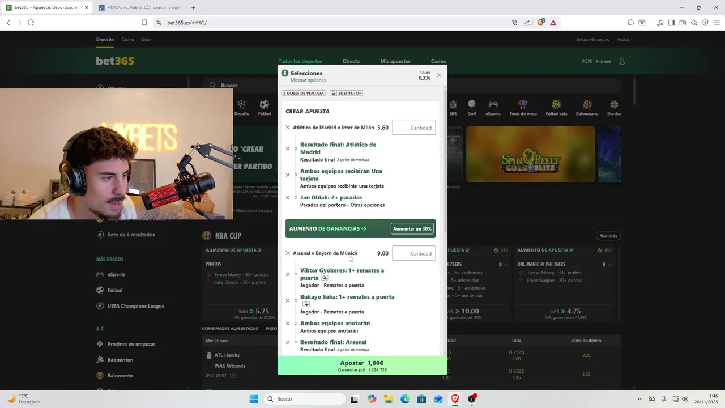Remove Viktor Gyokeres remates a puerta selection
725x408 pixels.
coord(288,274)
